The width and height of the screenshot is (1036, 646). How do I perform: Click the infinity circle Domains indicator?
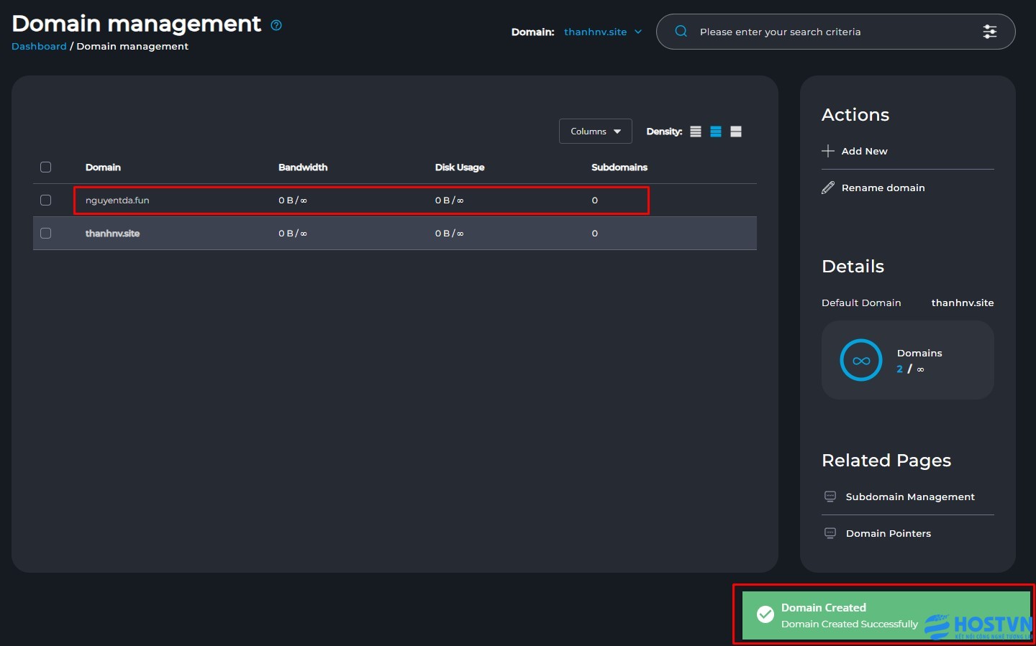pos(861,360)
